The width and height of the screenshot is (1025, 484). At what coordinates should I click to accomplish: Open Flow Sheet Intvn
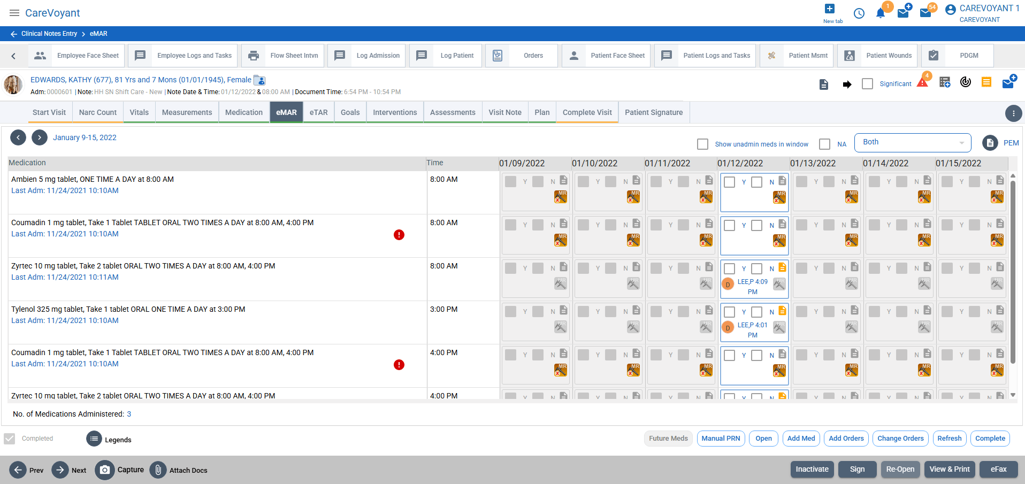click(283, 56)
